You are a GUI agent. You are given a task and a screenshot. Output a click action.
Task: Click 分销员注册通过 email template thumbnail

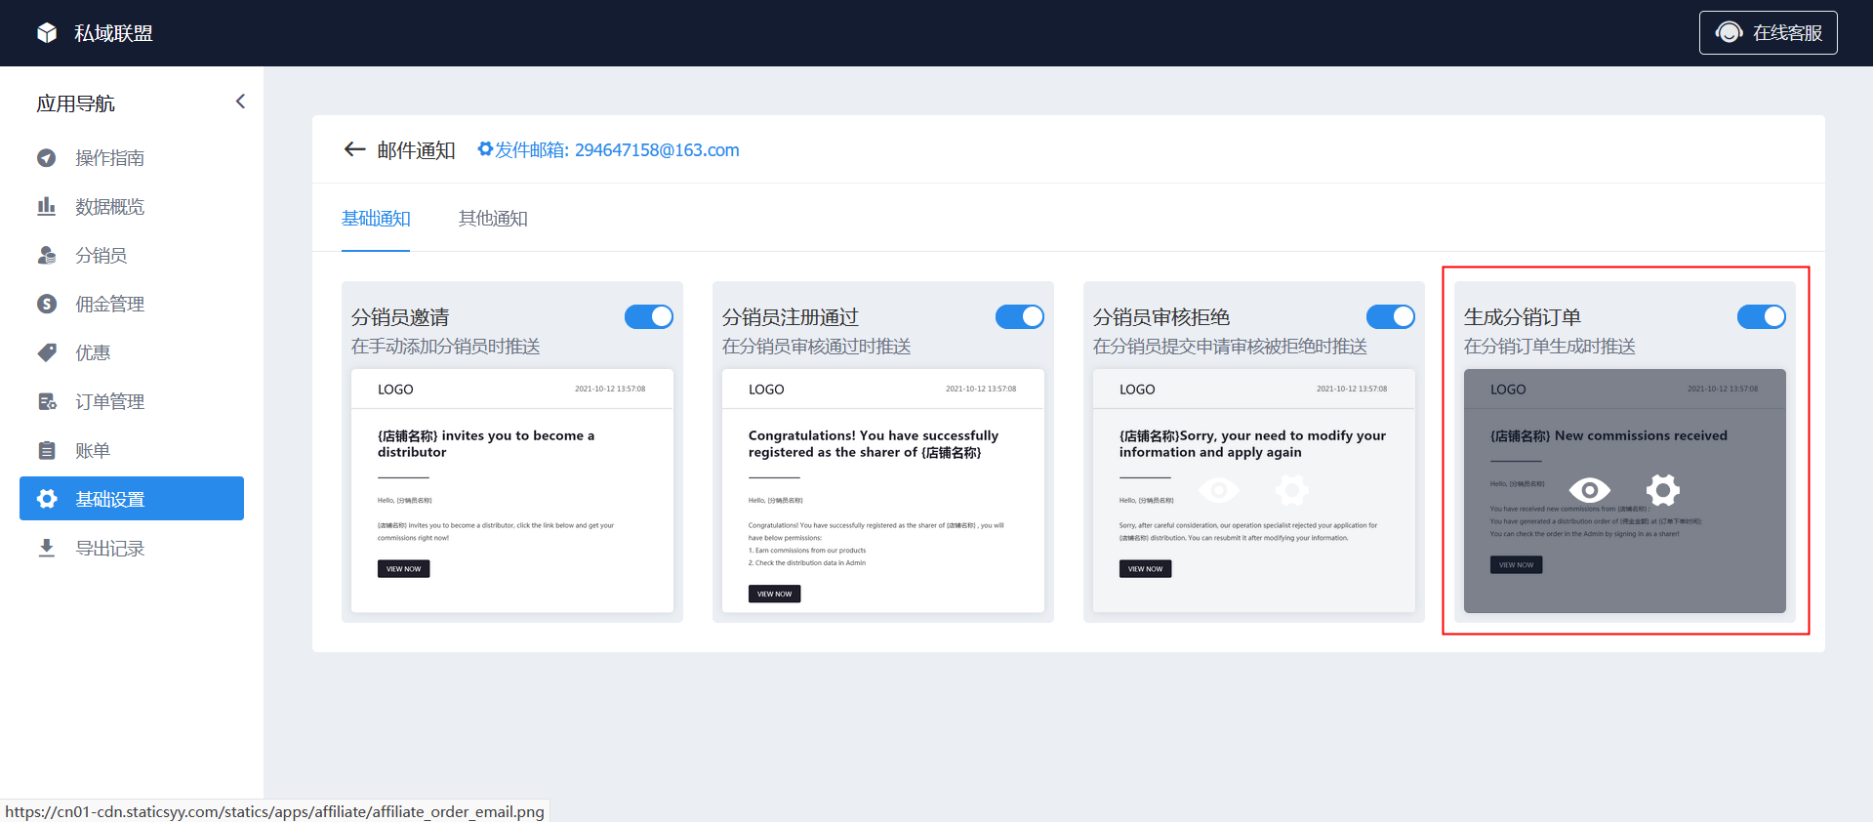pyautogui.click(x=883, y=491)
